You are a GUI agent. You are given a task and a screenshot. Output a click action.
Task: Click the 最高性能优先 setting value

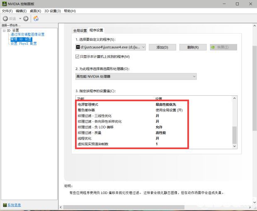166,104
